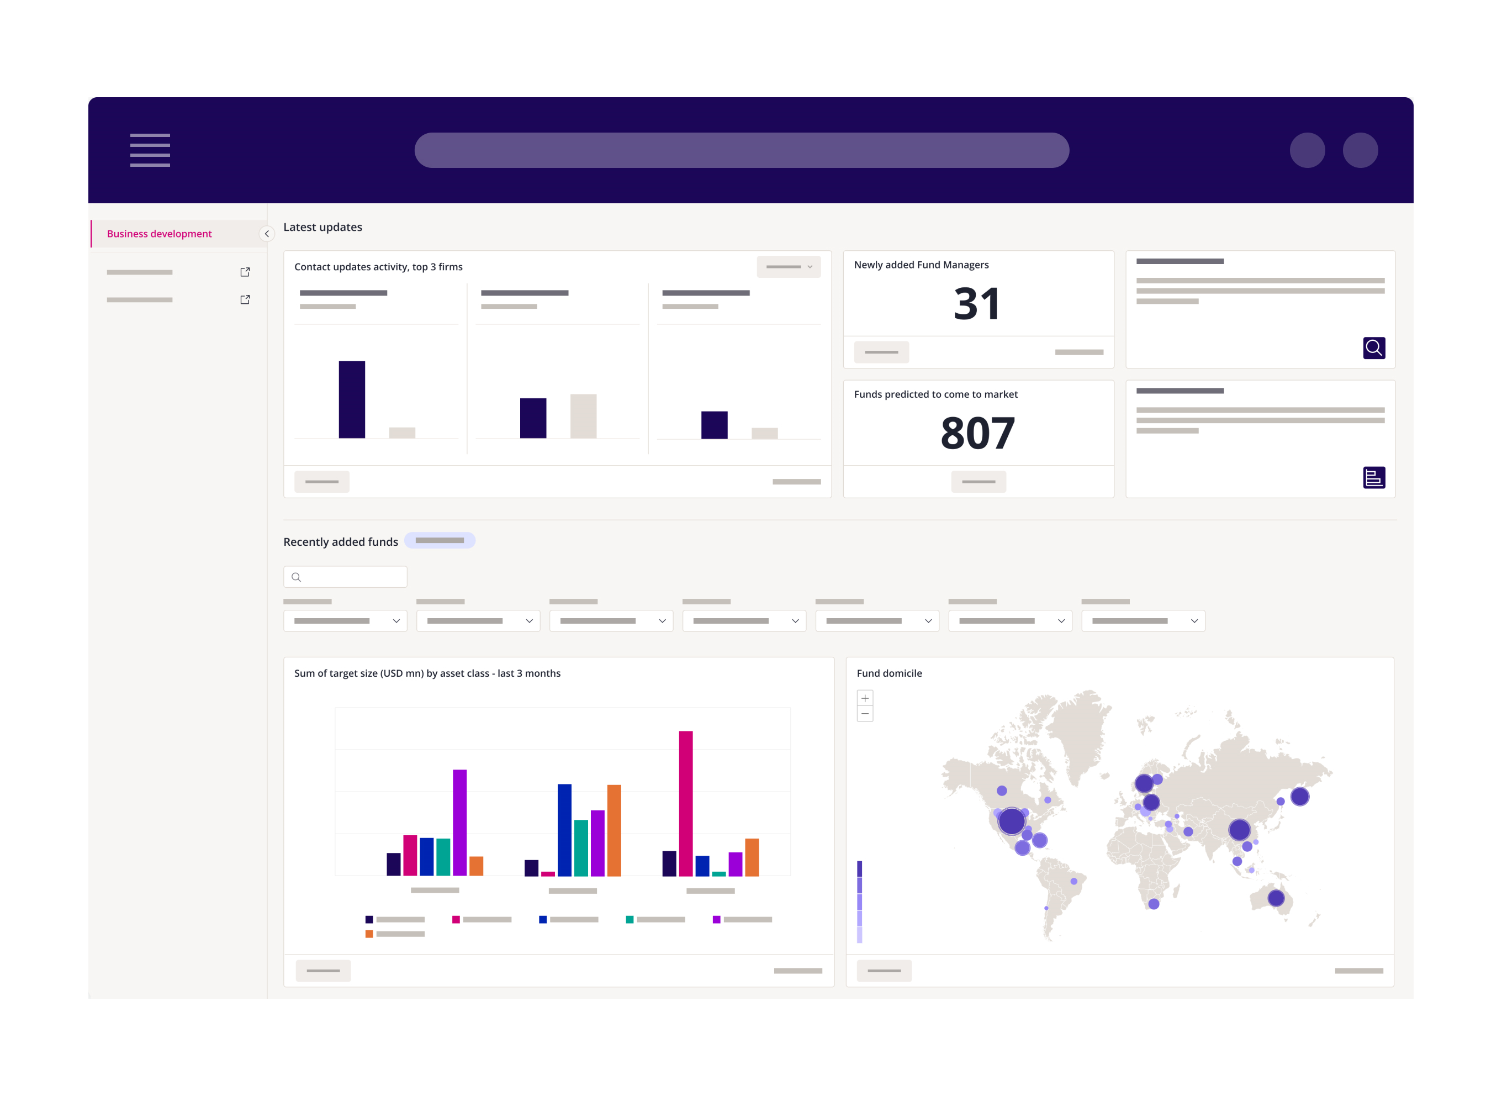Viewport: 1502px width, 1096px height.
Task: Zoom out on the Fund domicile map
Action: point(865,714)
